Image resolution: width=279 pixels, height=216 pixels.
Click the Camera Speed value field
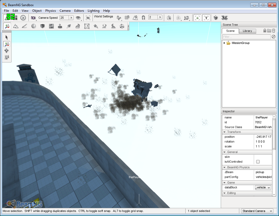click(64, 18)
